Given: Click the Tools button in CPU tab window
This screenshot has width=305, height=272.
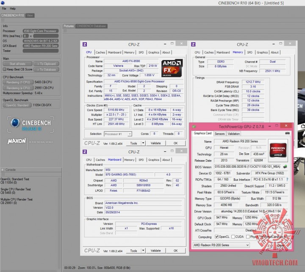Looking at the screenshot, I should [133, 143].
